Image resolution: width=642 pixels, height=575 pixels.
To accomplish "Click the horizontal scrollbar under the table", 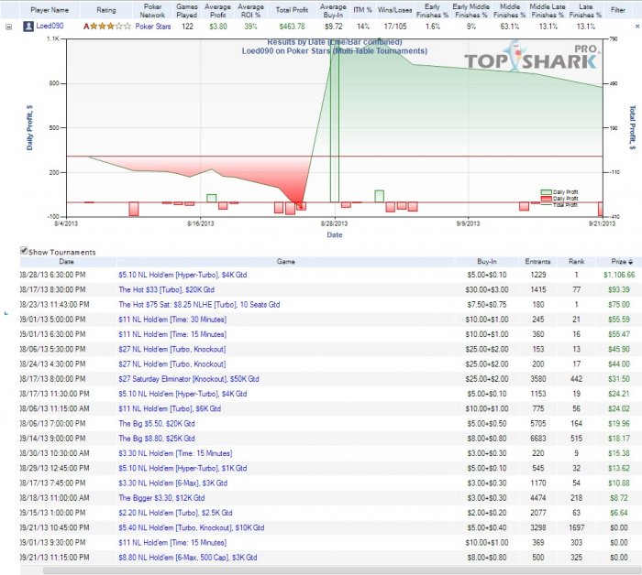I will (x=340, y=570).
